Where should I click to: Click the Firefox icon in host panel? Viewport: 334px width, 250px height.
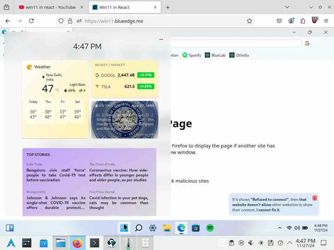pyautogui.click(x=78, y=243)
